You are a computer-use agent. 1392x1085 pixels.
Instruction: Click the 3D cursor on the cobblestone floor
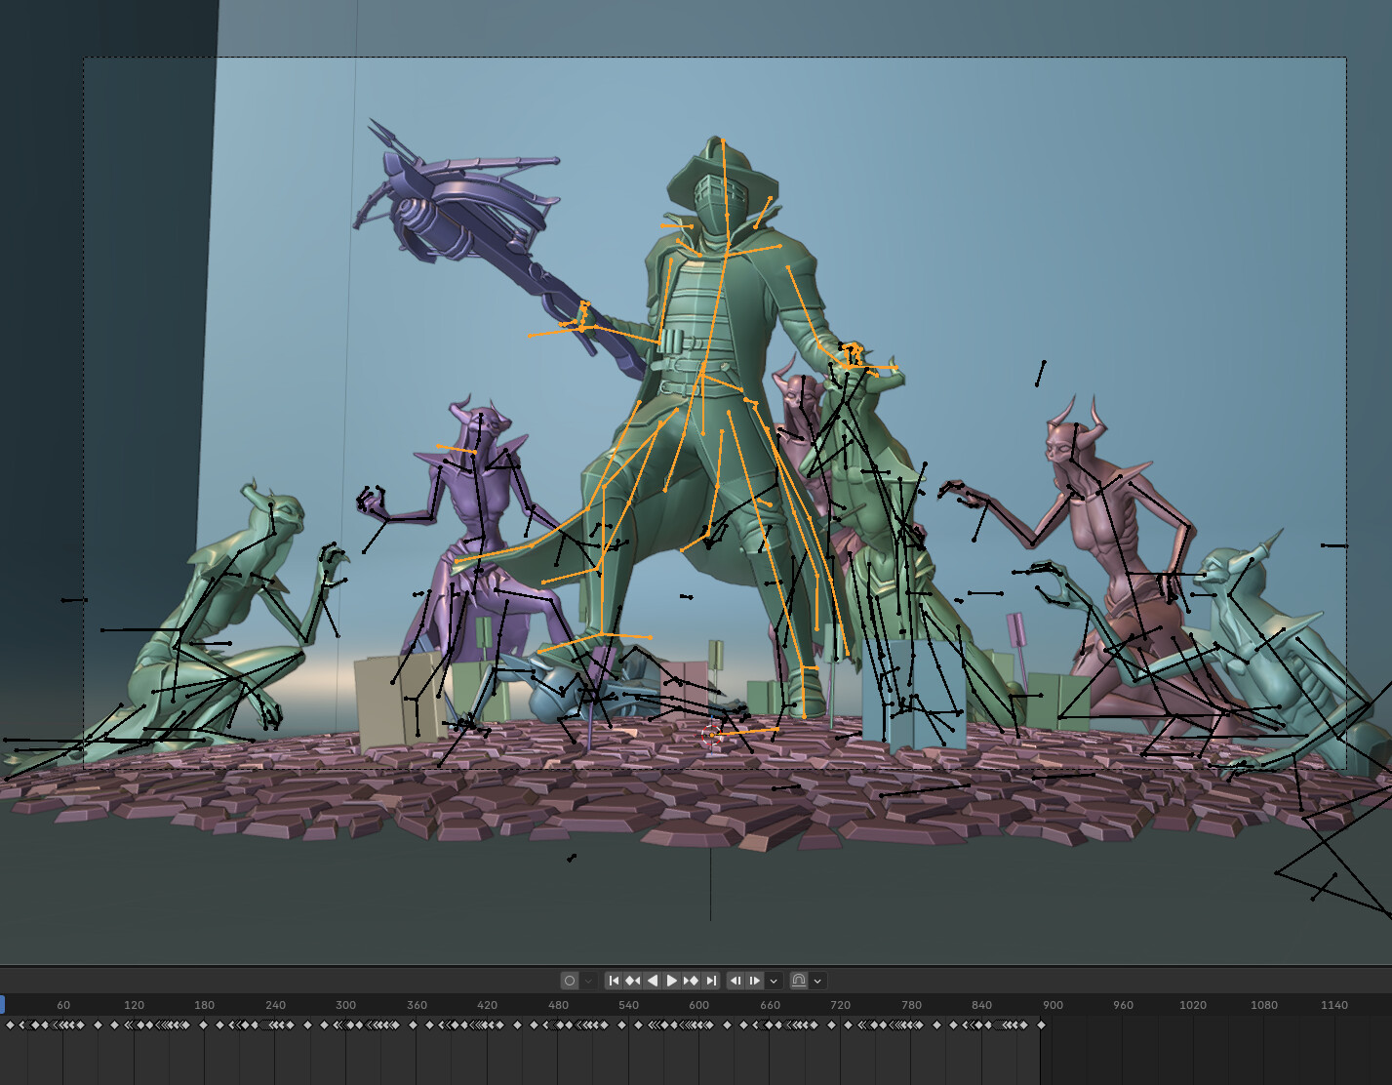(x=711, y=737)
